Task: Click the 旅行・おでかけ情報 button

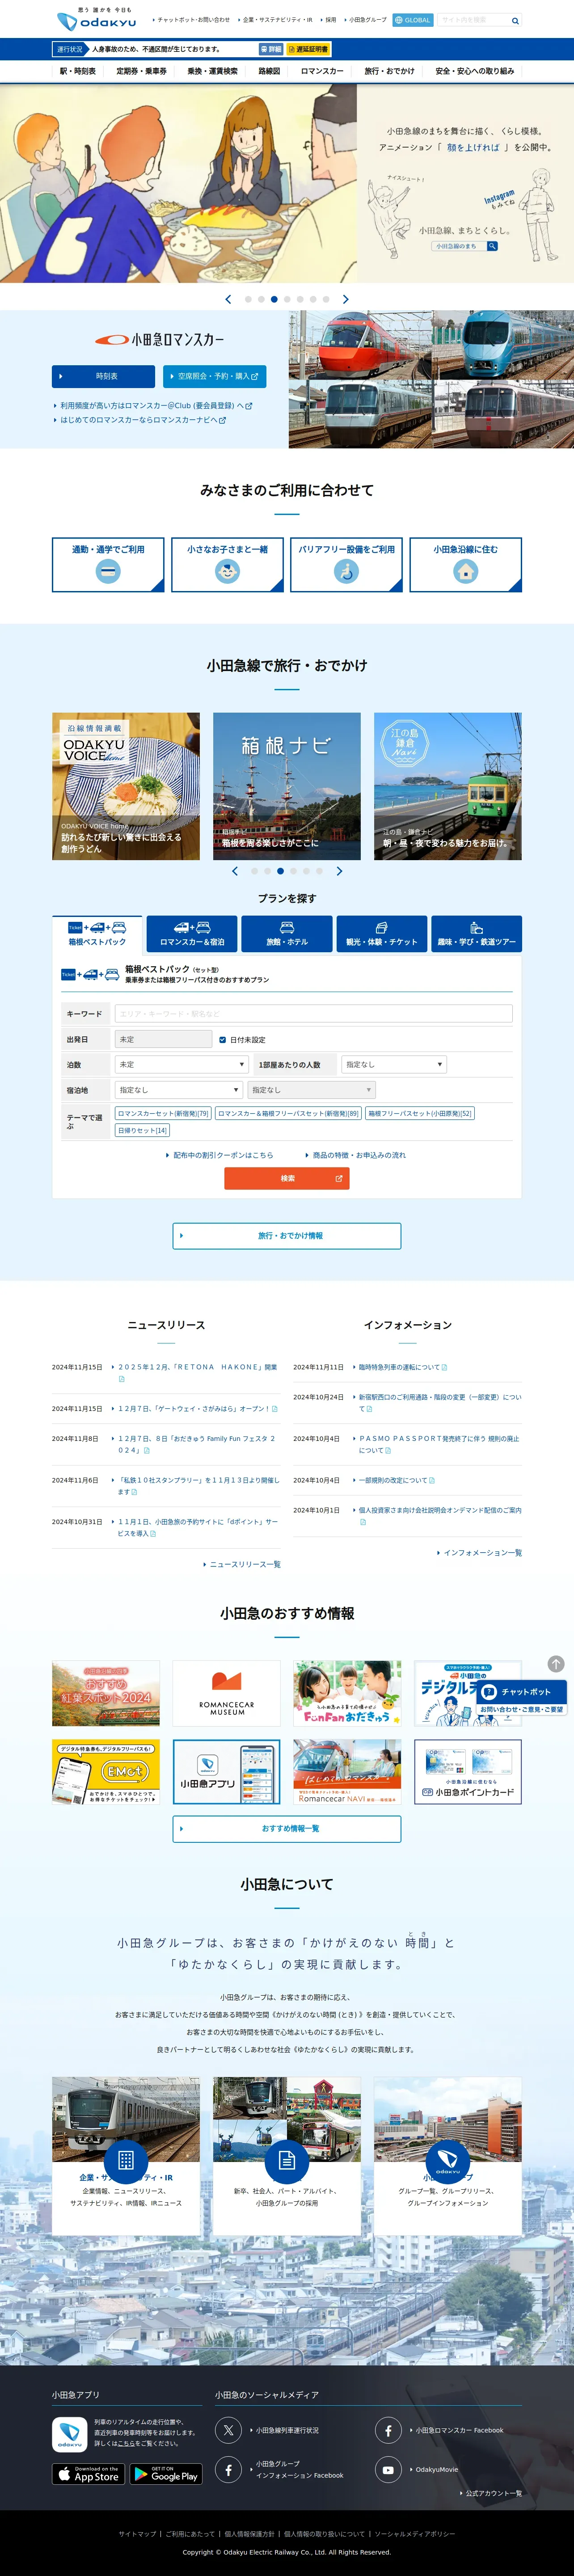Action: coord(287,1236)
